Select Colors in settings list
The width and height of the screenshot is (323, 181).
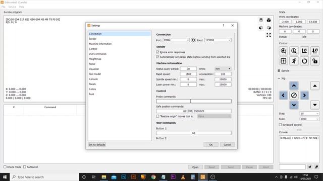pyautogui.click(x=120, y=89)
